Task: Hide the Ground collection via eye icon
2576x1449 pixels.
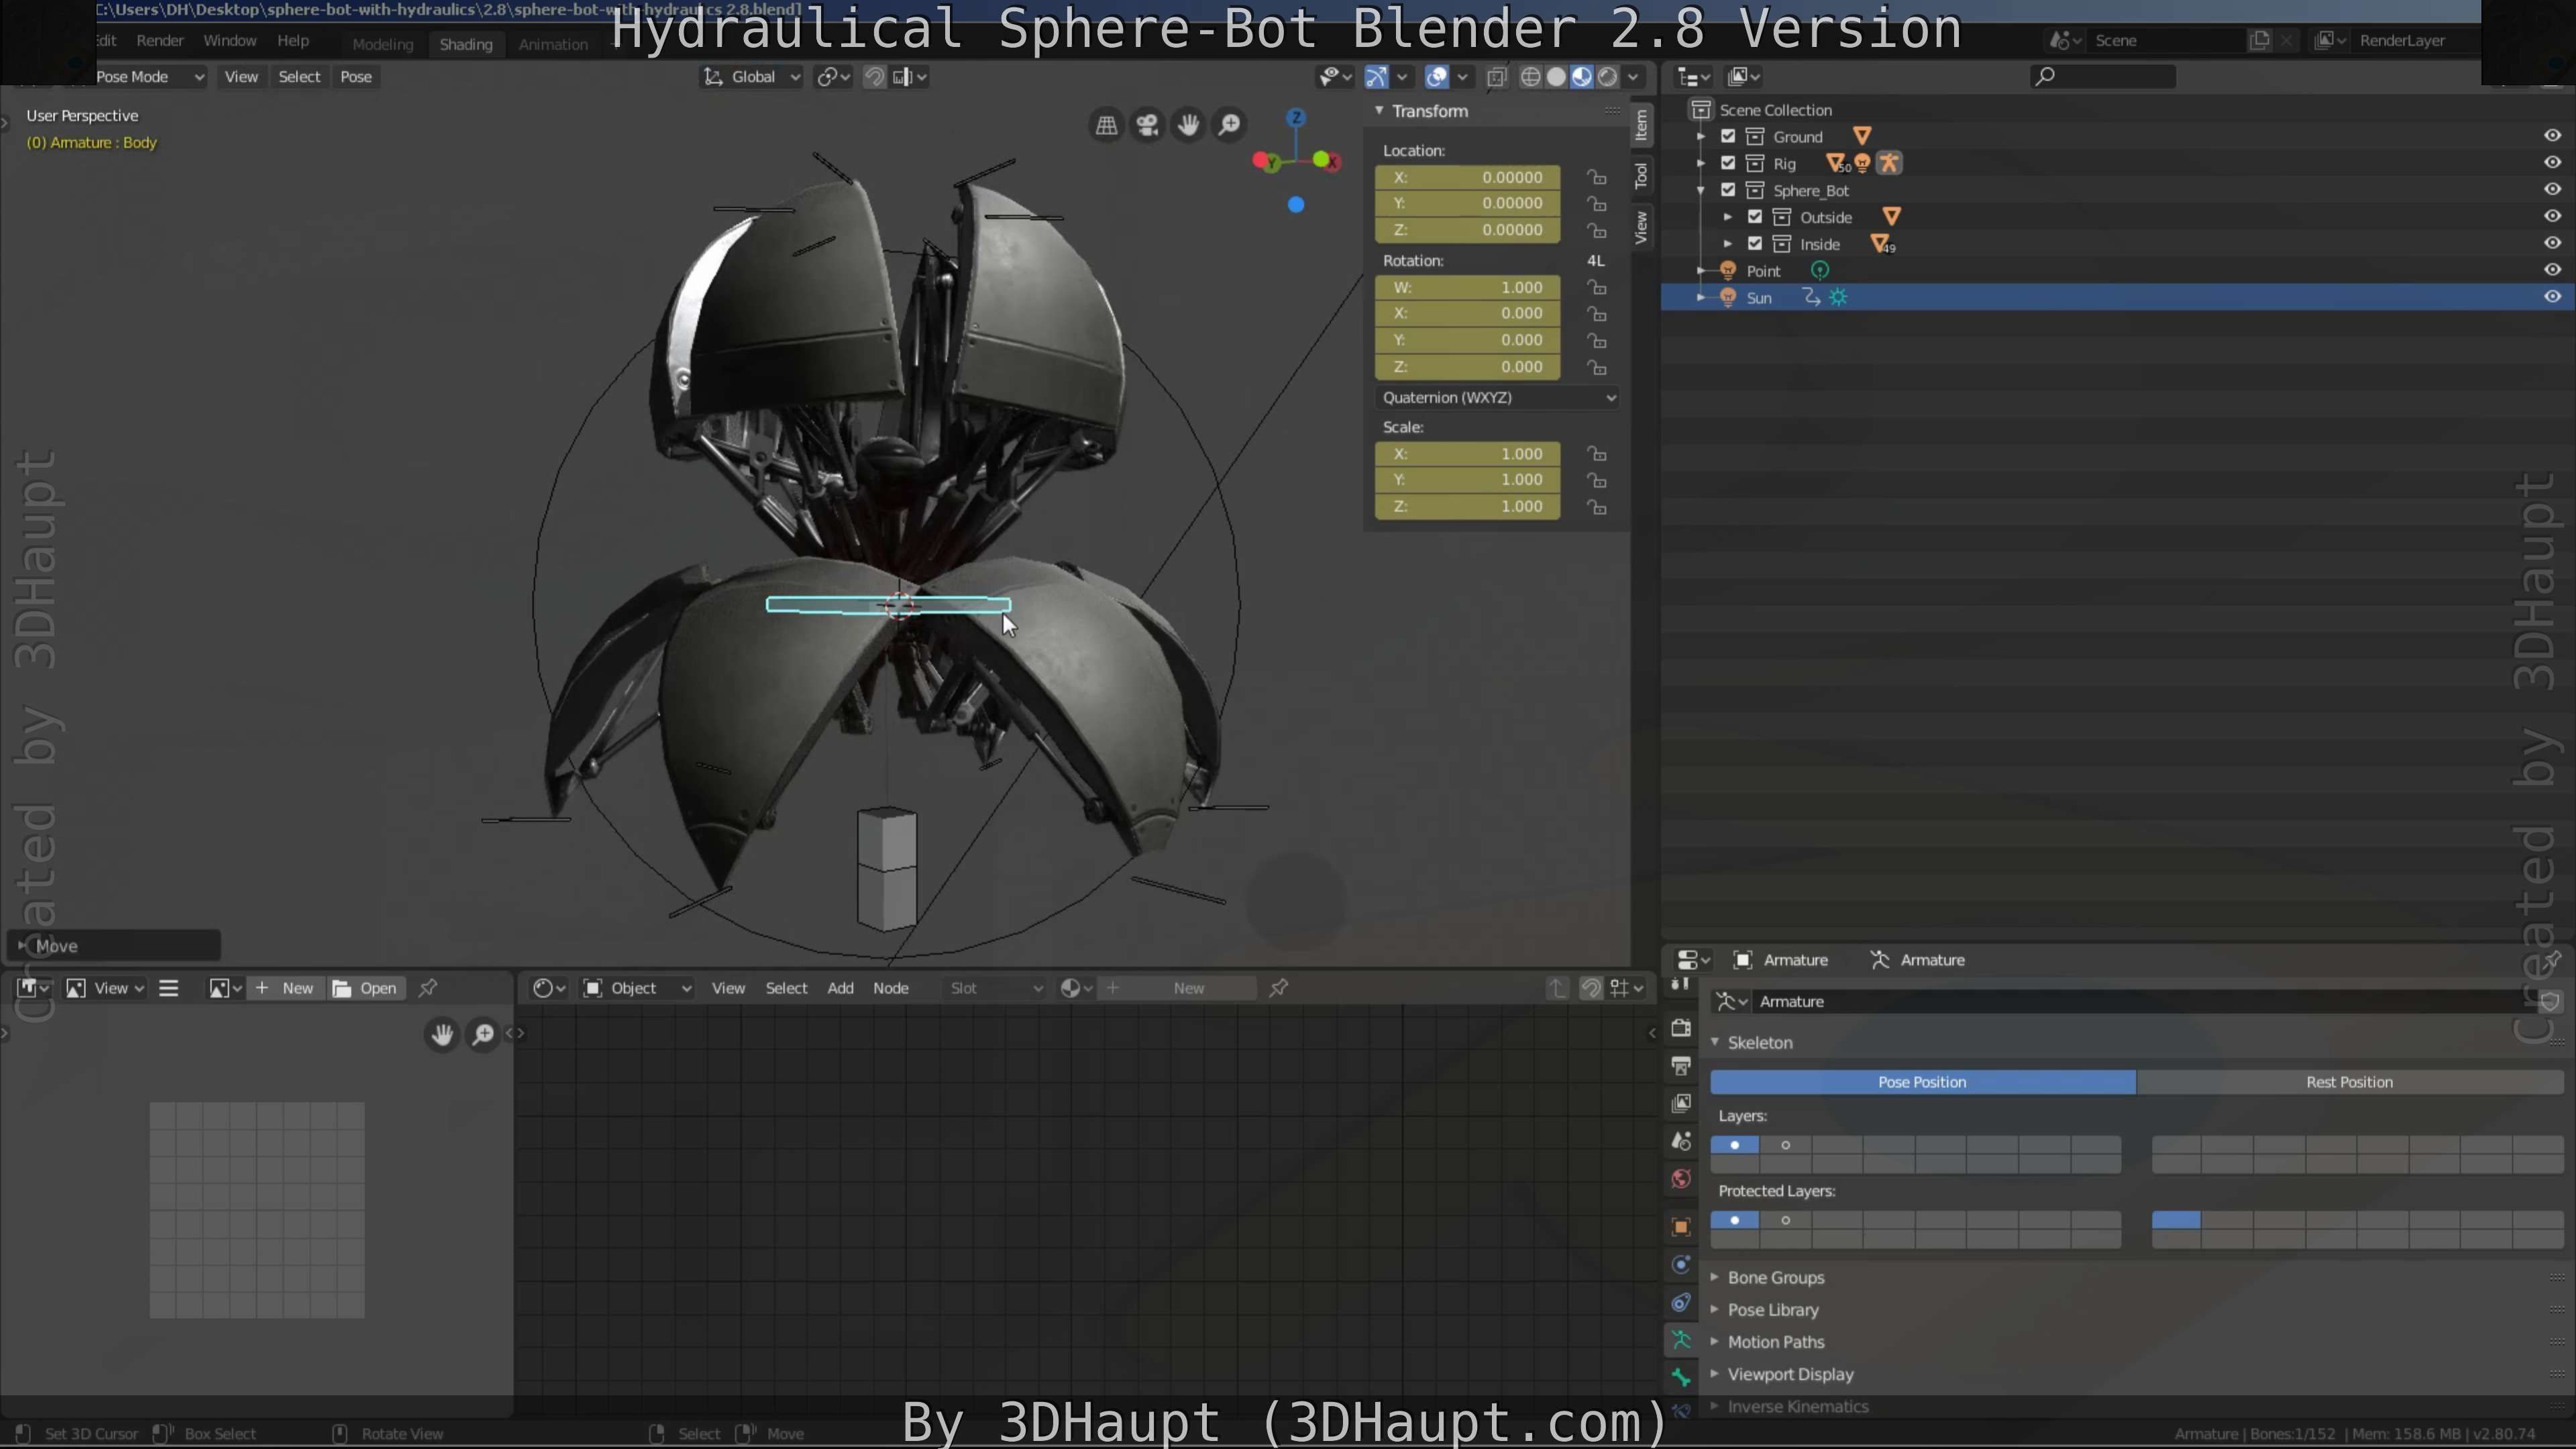Action: [x=2552, y=136]
